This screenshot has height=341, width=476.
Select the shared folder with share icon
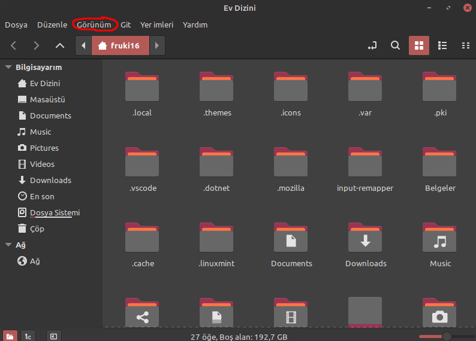(142, 312)
